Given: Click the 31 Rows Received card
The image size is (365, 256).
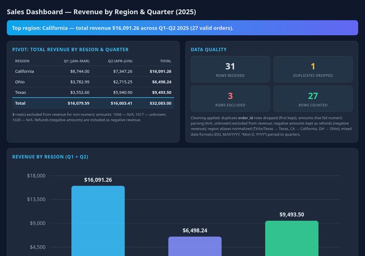Looking at the screenshot, I should 230,69.
